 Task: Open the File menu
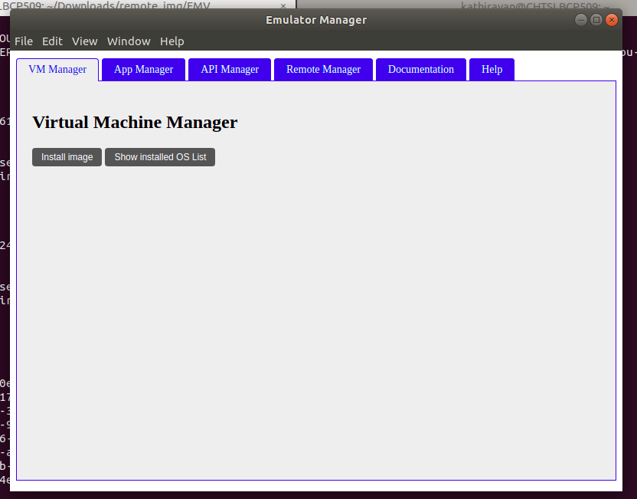[24, 41]
